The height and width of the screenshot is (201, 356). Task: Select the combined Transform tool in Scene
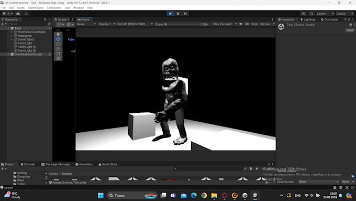(x=58, y=58)
